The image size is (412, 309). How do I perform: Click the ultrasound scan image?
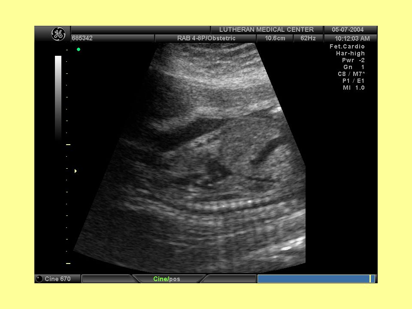tap(189, 158)
